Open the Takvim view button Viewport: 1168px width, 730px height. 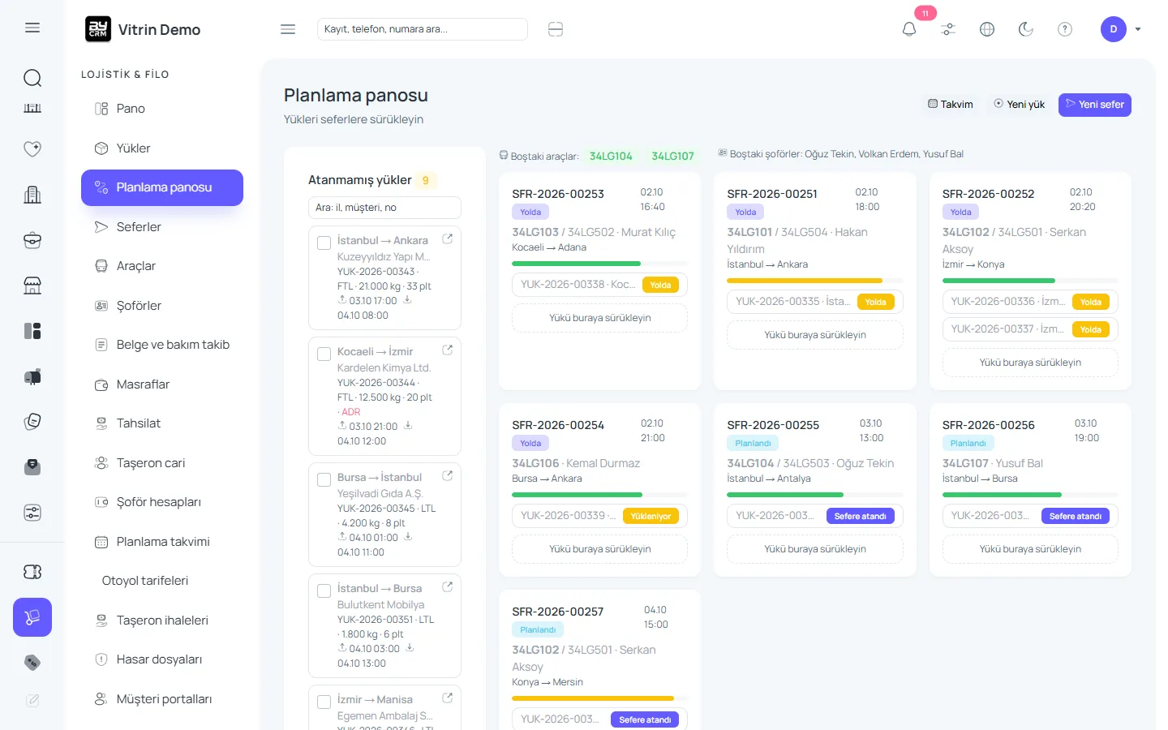click(x=951, y=105)
